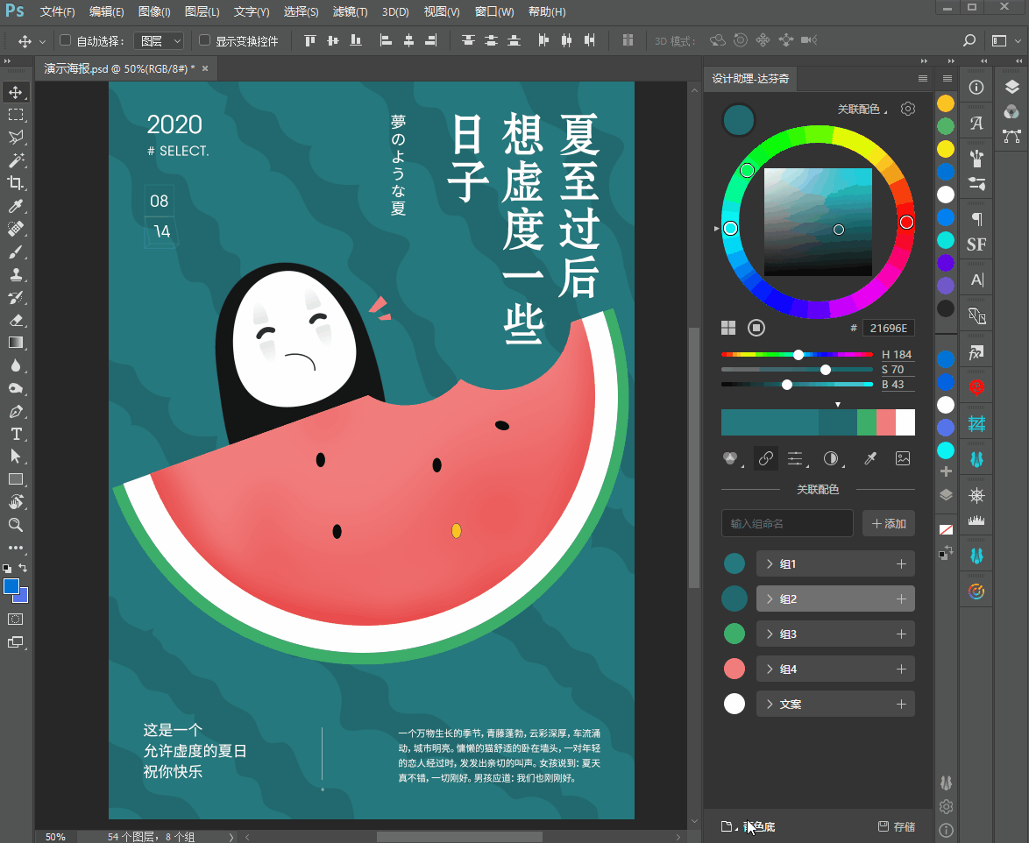Open the SF plugin panel icon
The image size is (1029, 843).
coord(976,244)
